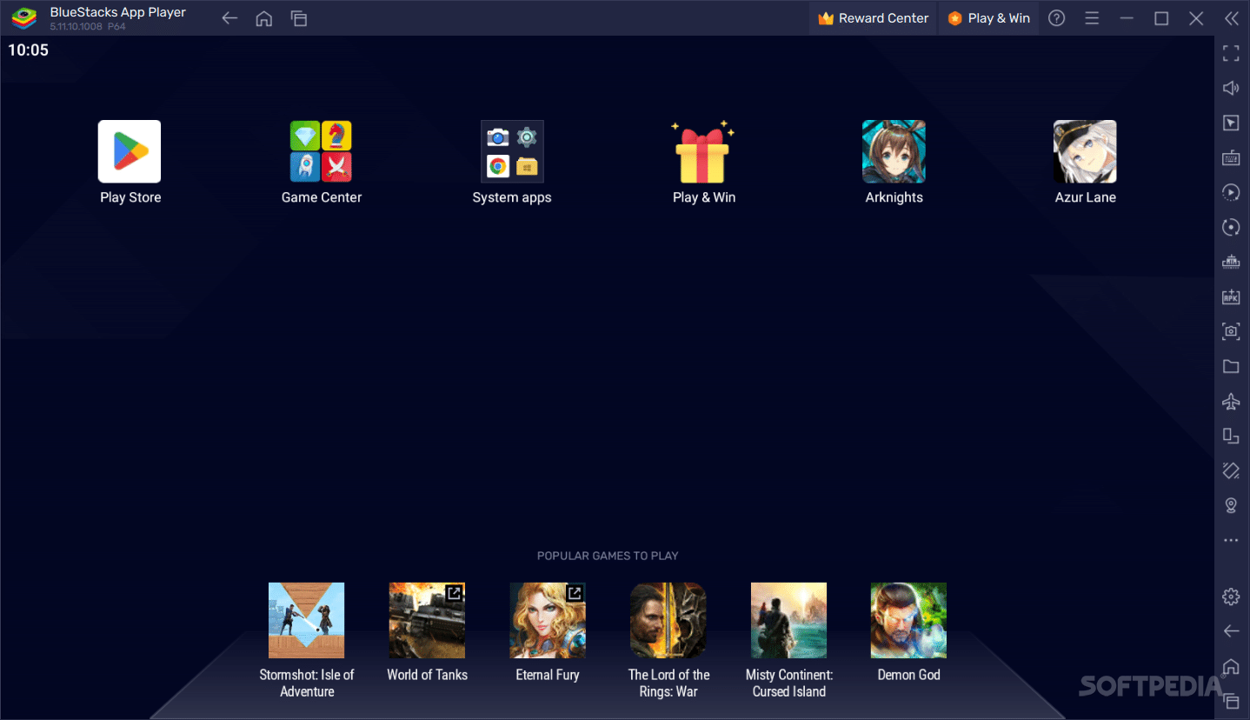1250x720 pixels.
Task: Open Eternal Fury game thumbnail
Action: tap(548, 620)
